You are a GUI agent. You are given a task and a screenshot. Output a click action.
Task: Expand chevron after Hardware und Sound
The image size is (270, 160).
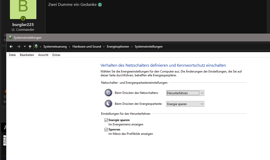104,47
